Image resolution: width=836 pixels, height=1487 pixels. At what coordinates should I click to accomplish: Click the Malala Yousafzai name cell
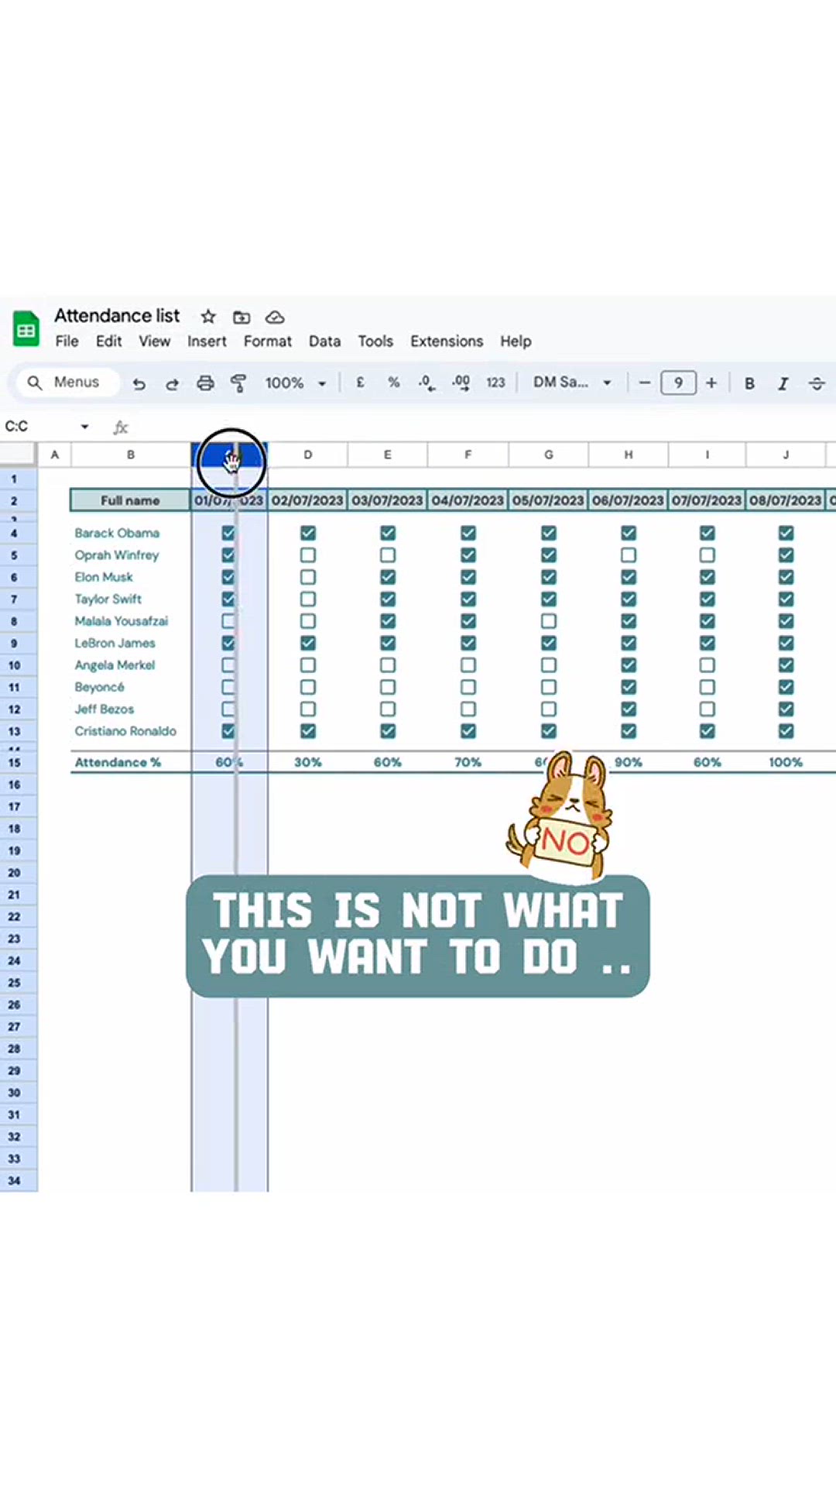point(122,621)
